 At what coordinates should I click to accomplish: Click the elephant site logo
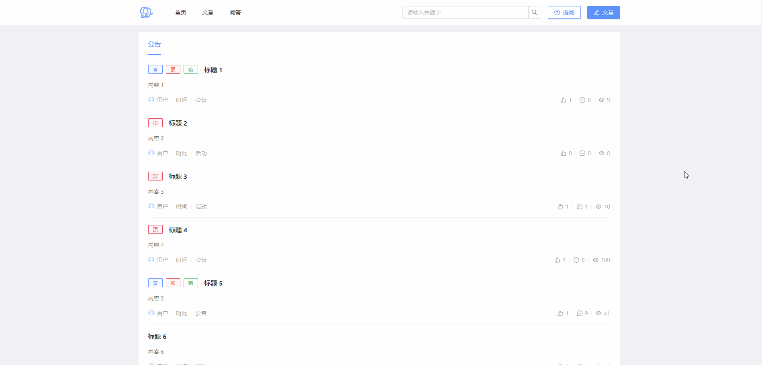point(146,12)
